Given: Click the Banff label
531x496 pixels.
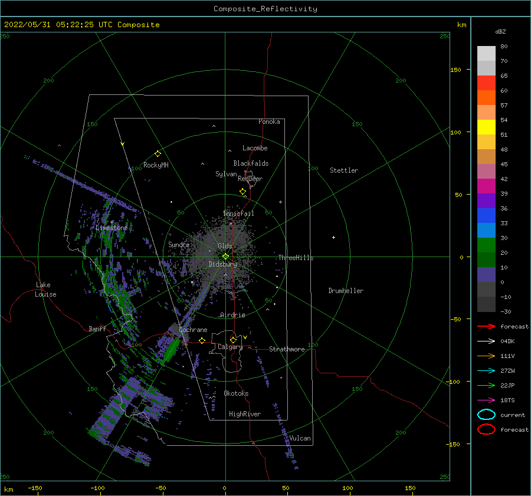Looking at the screenshot, I should pos(97,329).
